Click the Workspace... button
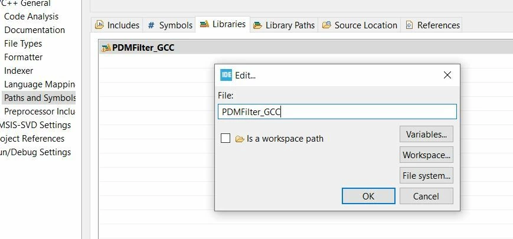 point(426,155)
